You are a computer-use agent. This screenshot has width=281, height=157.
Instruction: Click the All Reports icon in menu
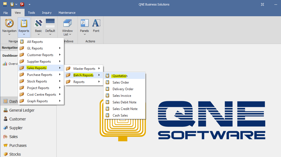click(x=22, y=42)
